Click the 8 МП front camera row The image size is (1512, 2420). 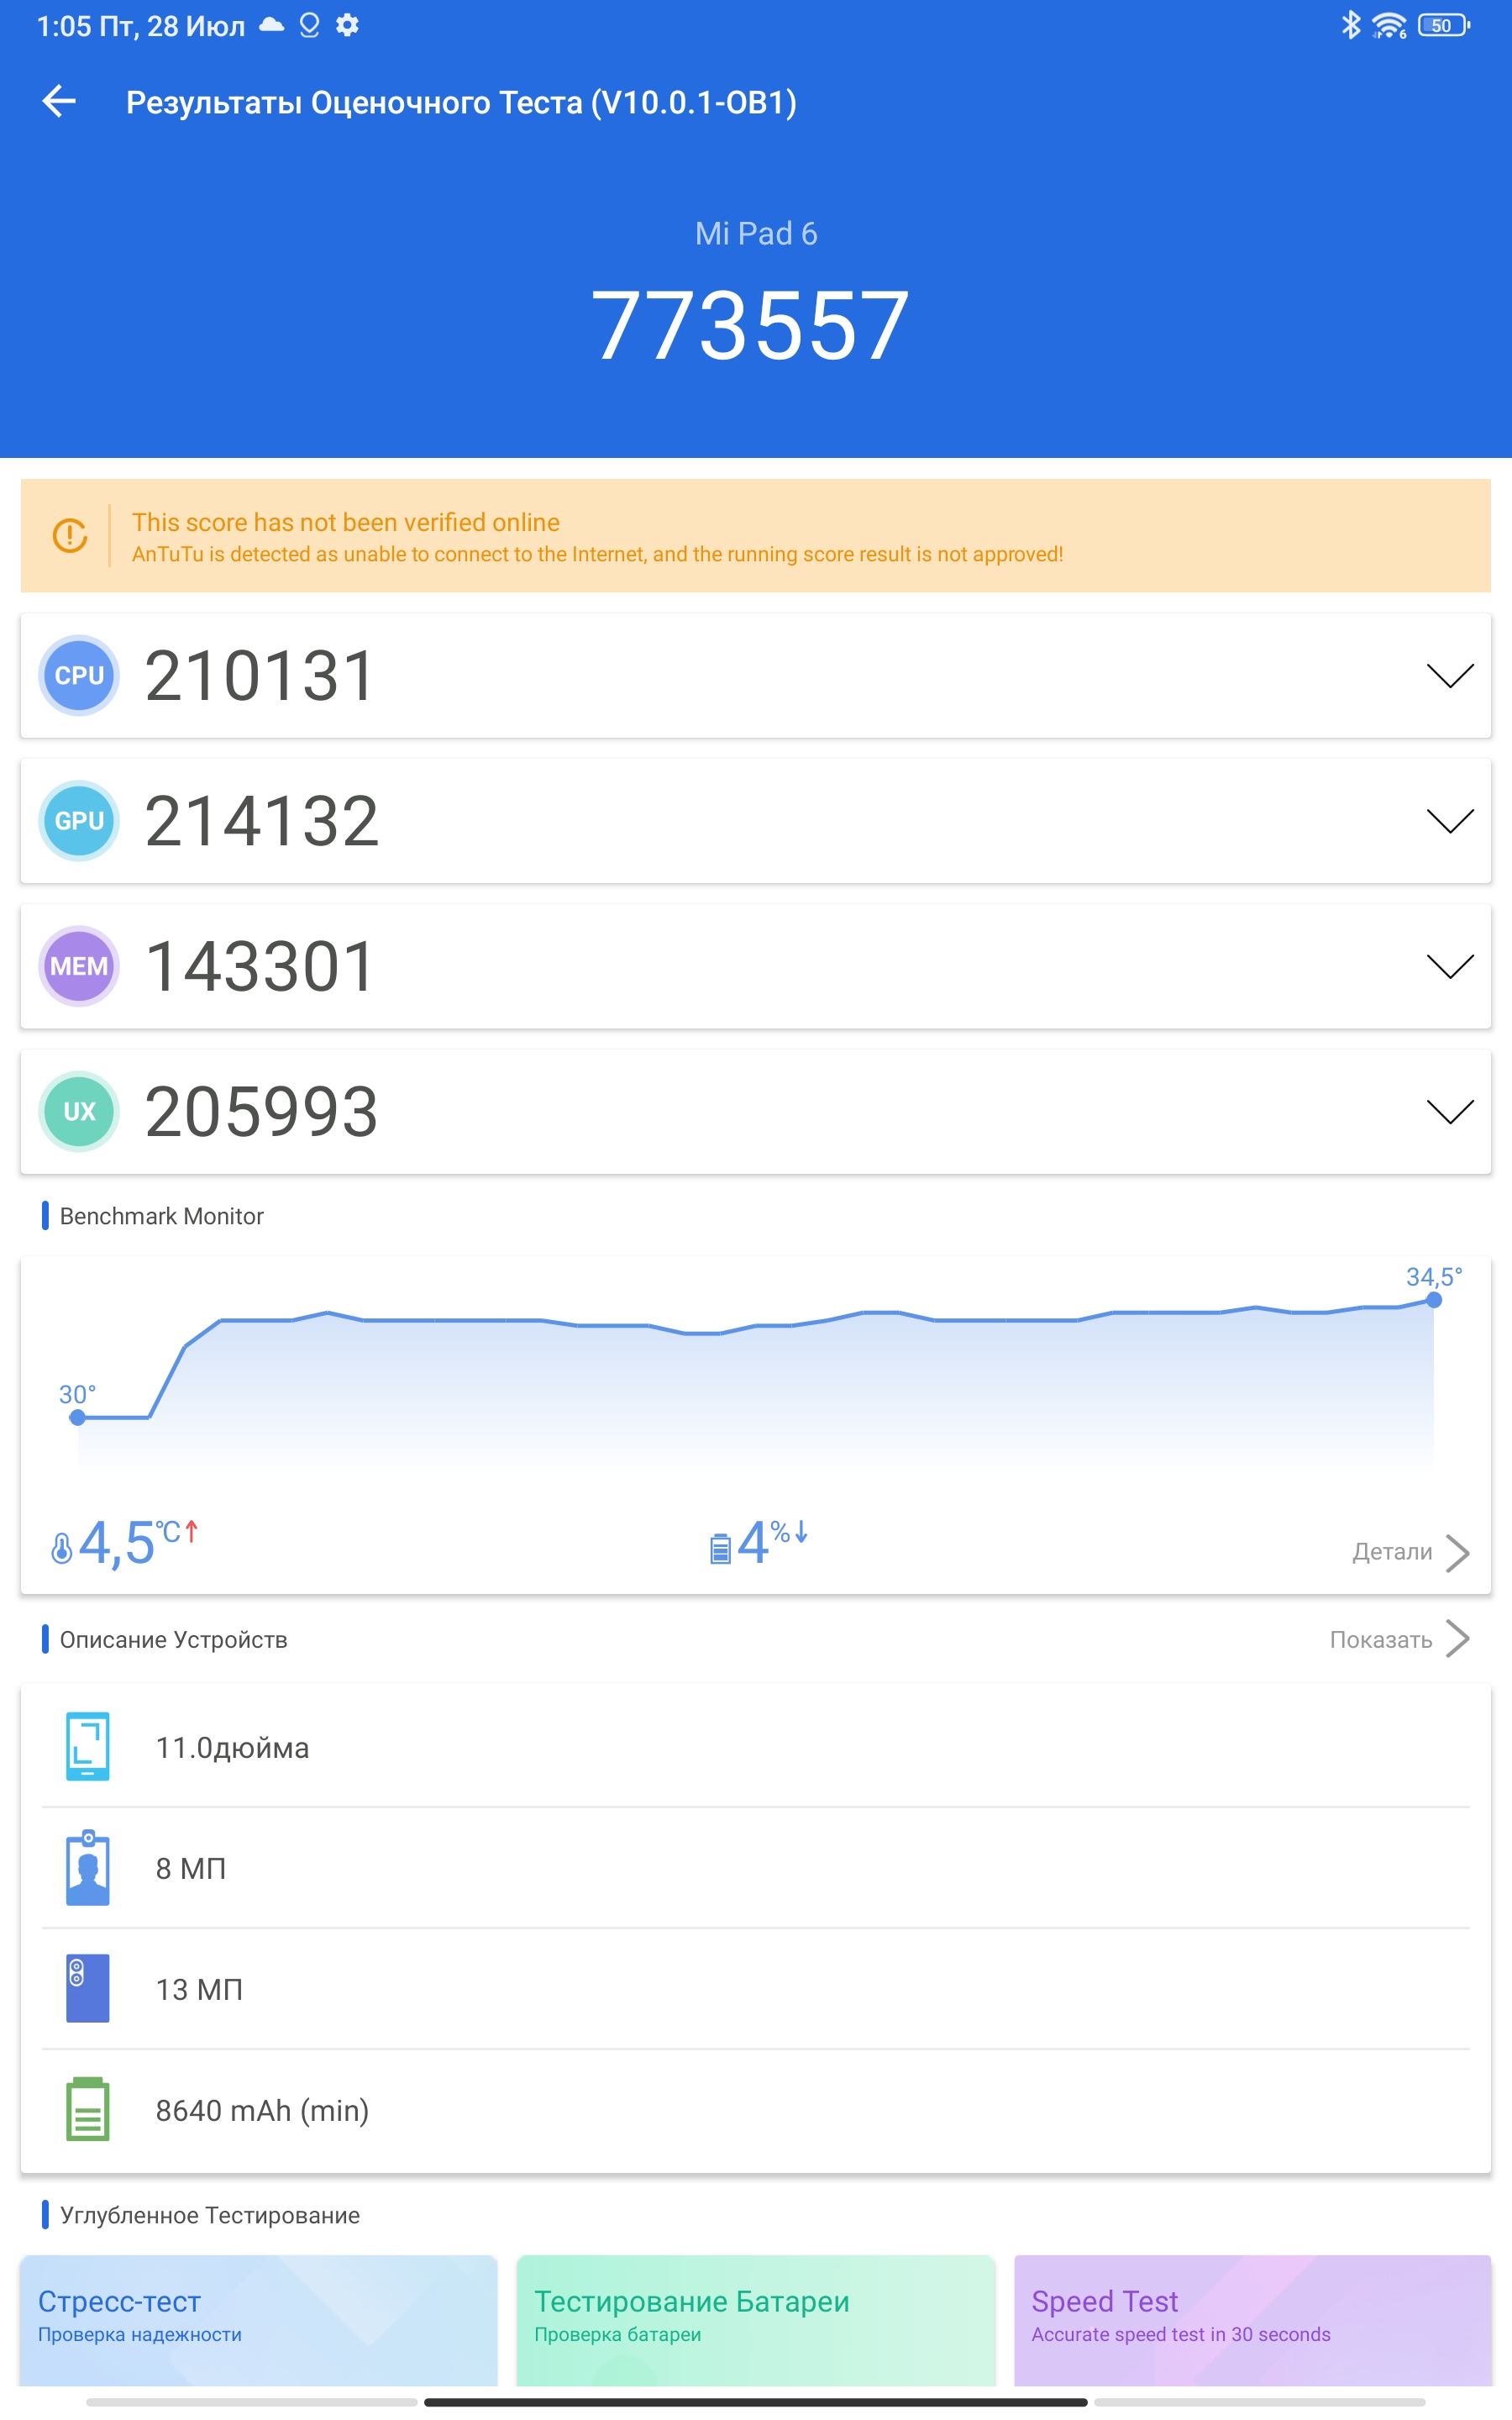coord(756,1868)
